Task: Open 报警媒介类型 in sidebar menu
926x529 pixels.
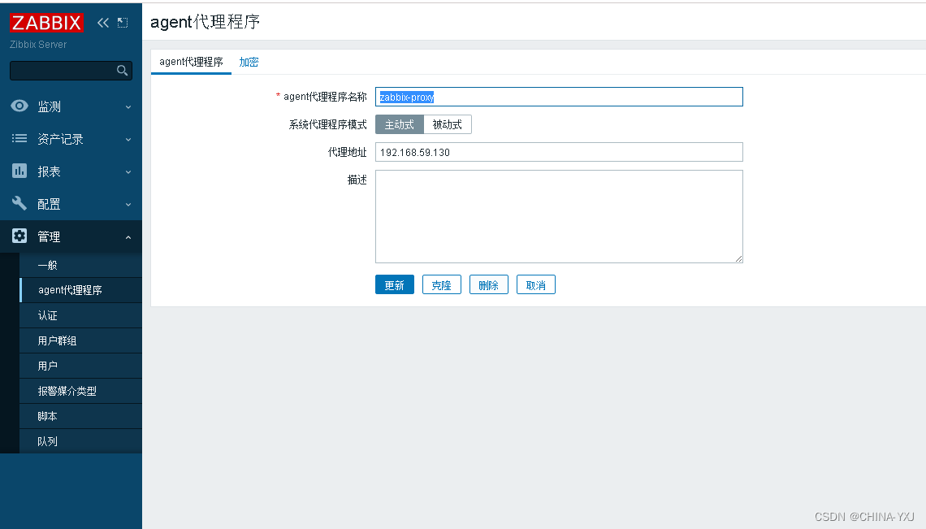Action: pos(80,391)
